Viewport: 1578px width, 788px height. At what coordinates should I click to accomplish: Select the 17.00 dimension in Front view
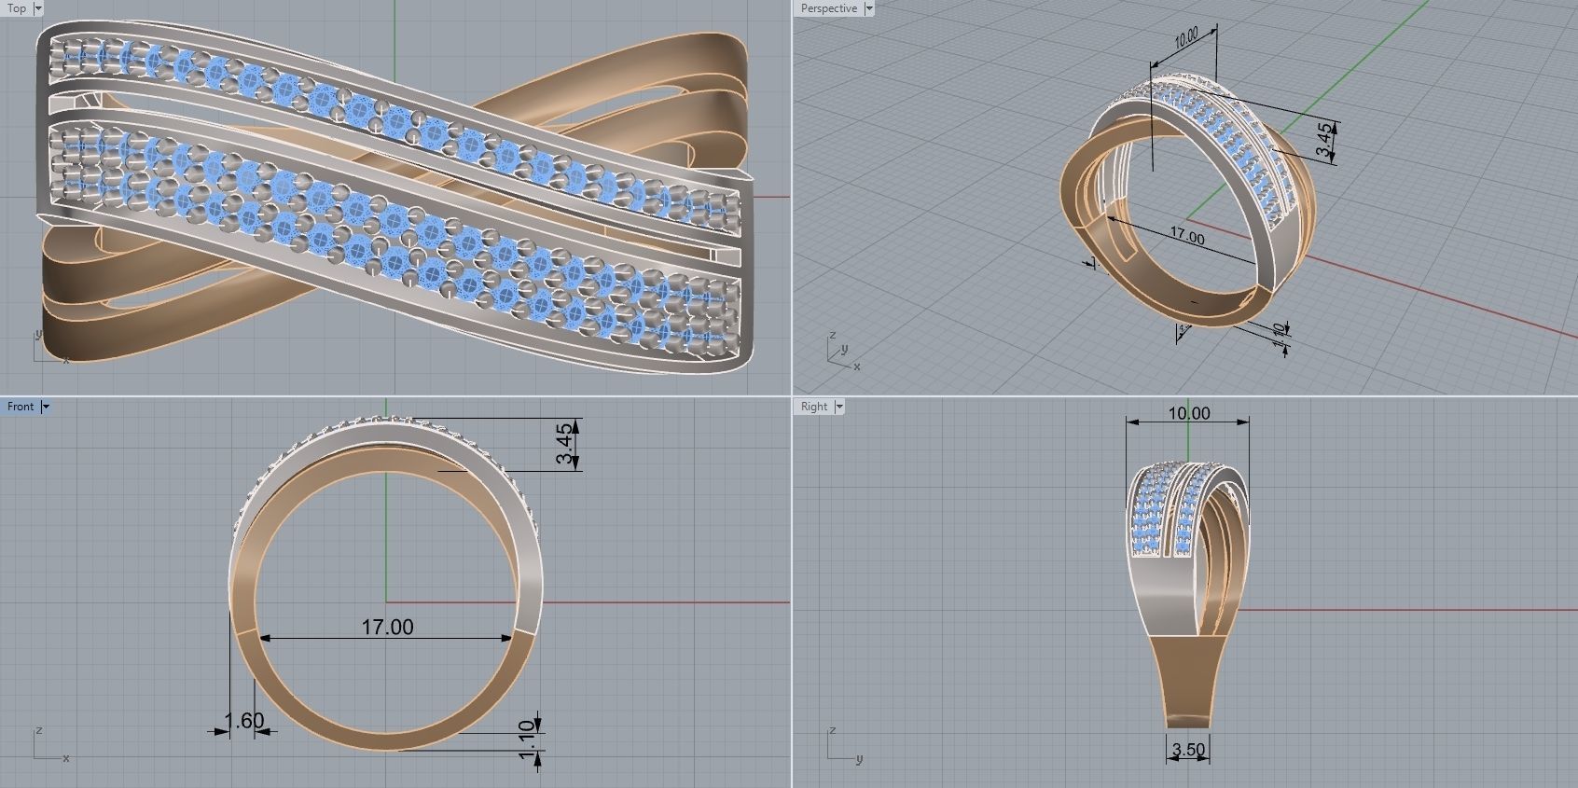tap(387, 627)
